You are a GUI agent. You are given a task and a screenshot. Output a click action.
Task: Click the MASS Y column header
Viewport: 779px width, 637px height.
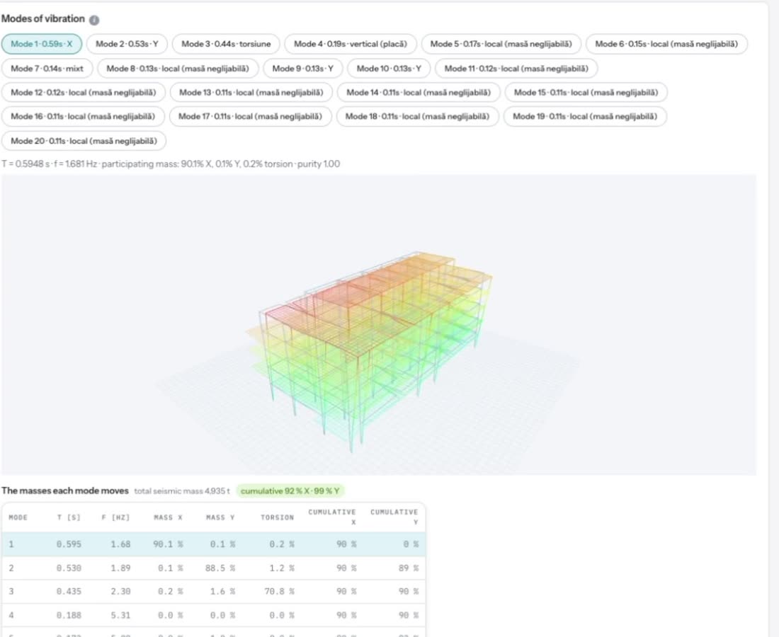220,517
